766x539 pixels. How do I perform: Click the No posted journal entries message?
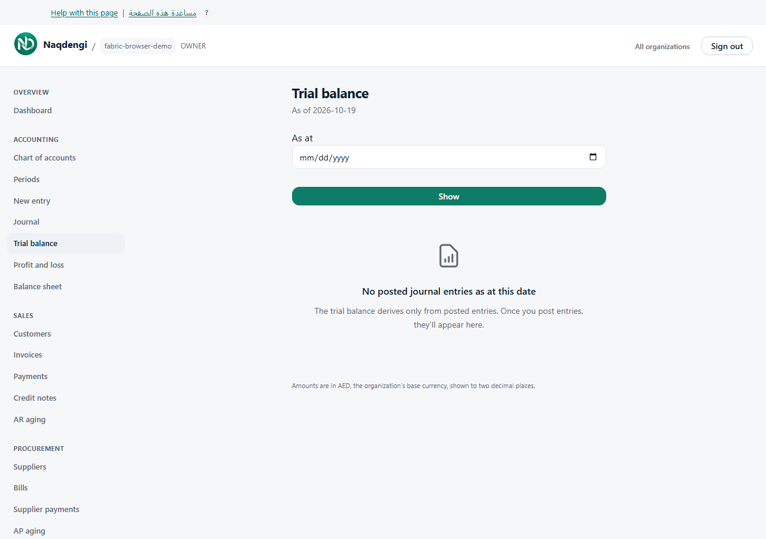[x=449, y=292]
